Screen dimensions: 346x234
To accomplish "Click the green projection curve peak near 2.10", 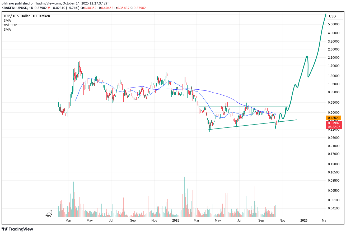I will [307, 56].
